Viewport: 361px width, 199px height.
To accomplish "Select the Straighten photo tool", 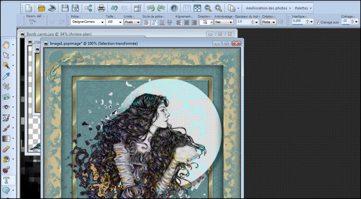I will 6,97.
